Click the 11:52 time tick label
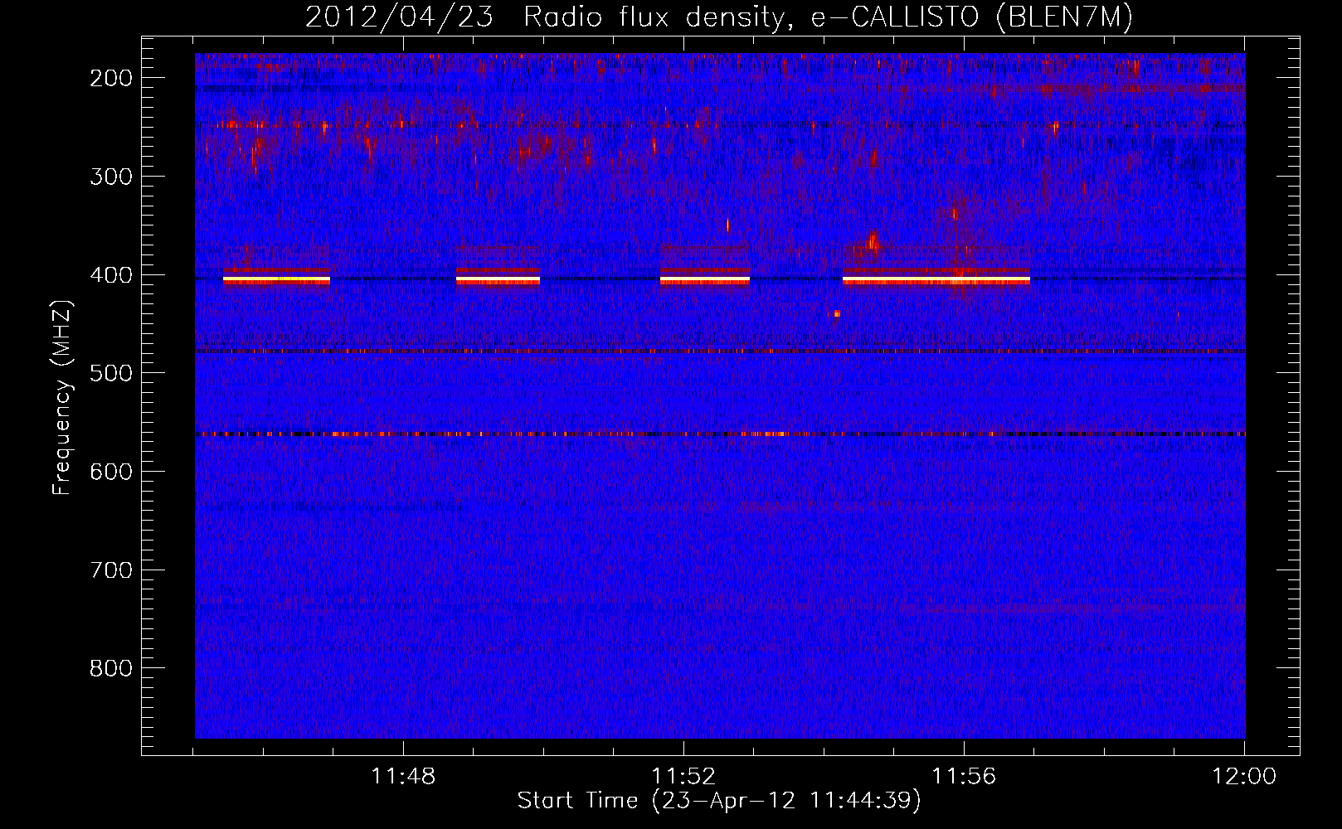The width and height of the screenshot is (1342, 829). (x=683, y=777)
